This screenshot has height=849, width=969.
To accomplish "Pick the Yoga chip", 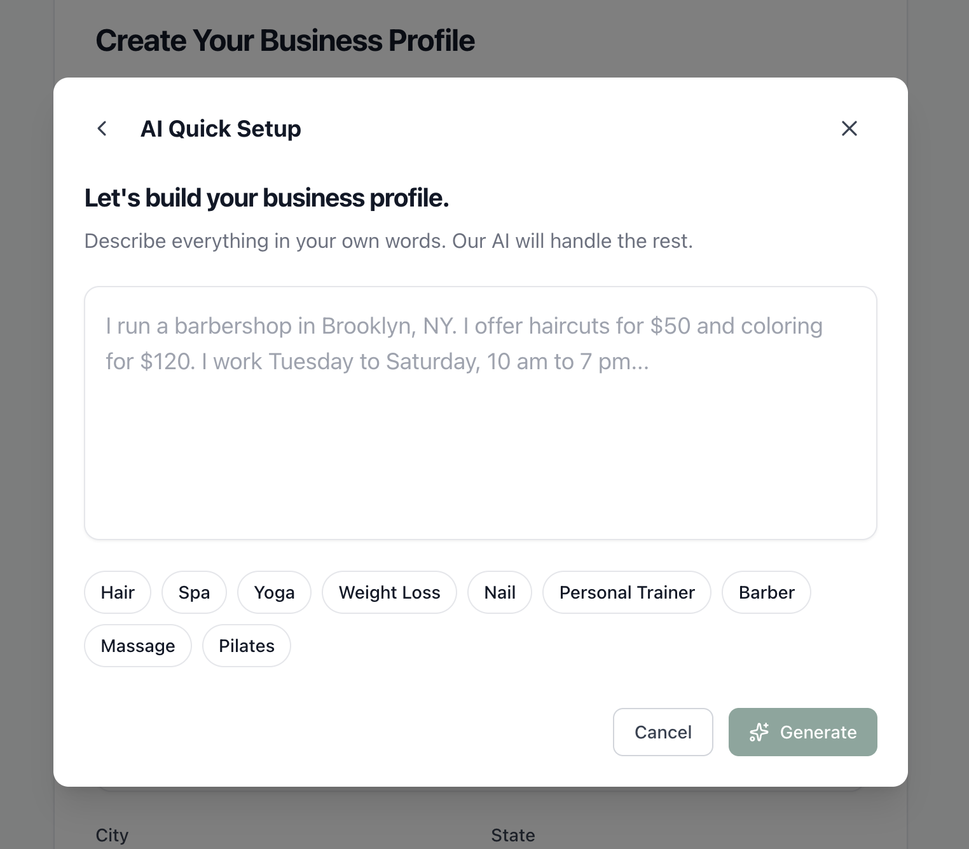I will [274, 592].
